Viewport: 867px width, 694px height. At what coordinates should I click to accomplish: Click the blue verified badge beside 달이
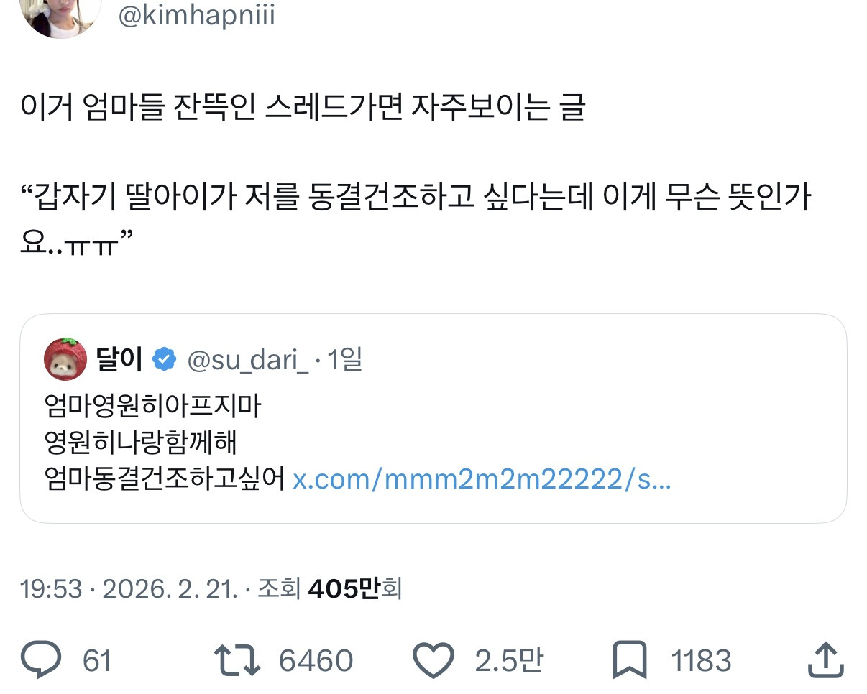(165, 359)
